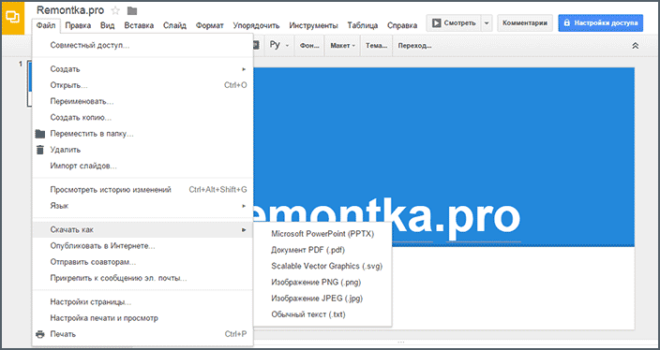Download as Scalable Vector Graphics (.svg)
660x350 pixels.
coord(322,266)
